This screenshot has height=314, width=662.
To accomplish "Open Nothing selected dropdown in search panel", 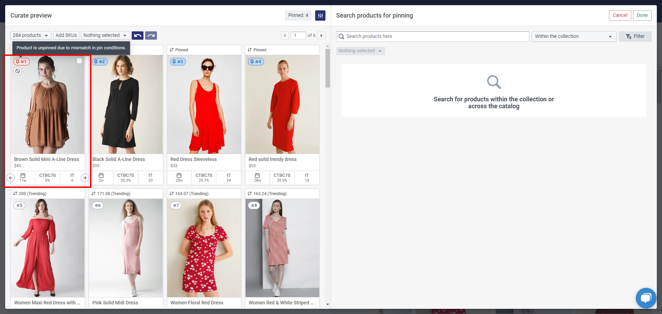I will tap(360, 51).
